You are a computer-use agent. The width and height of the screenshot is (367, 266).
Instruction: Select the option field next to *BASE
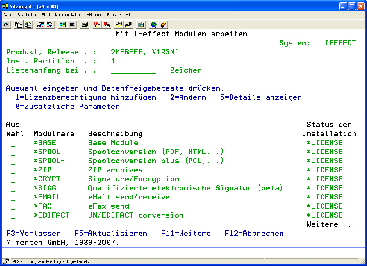13,143
